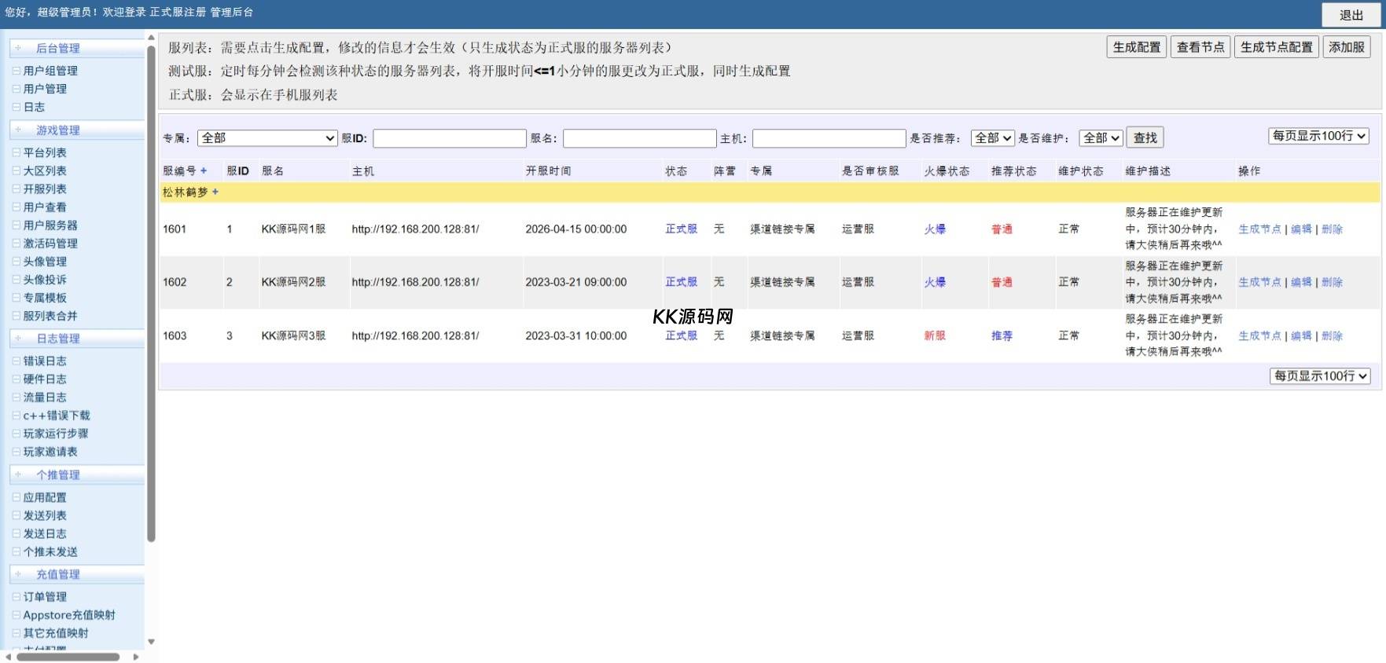This screenshot has width=1386, height=663.
Task: Click the icon beside 充值管理 section header
Action: point(18,574)
